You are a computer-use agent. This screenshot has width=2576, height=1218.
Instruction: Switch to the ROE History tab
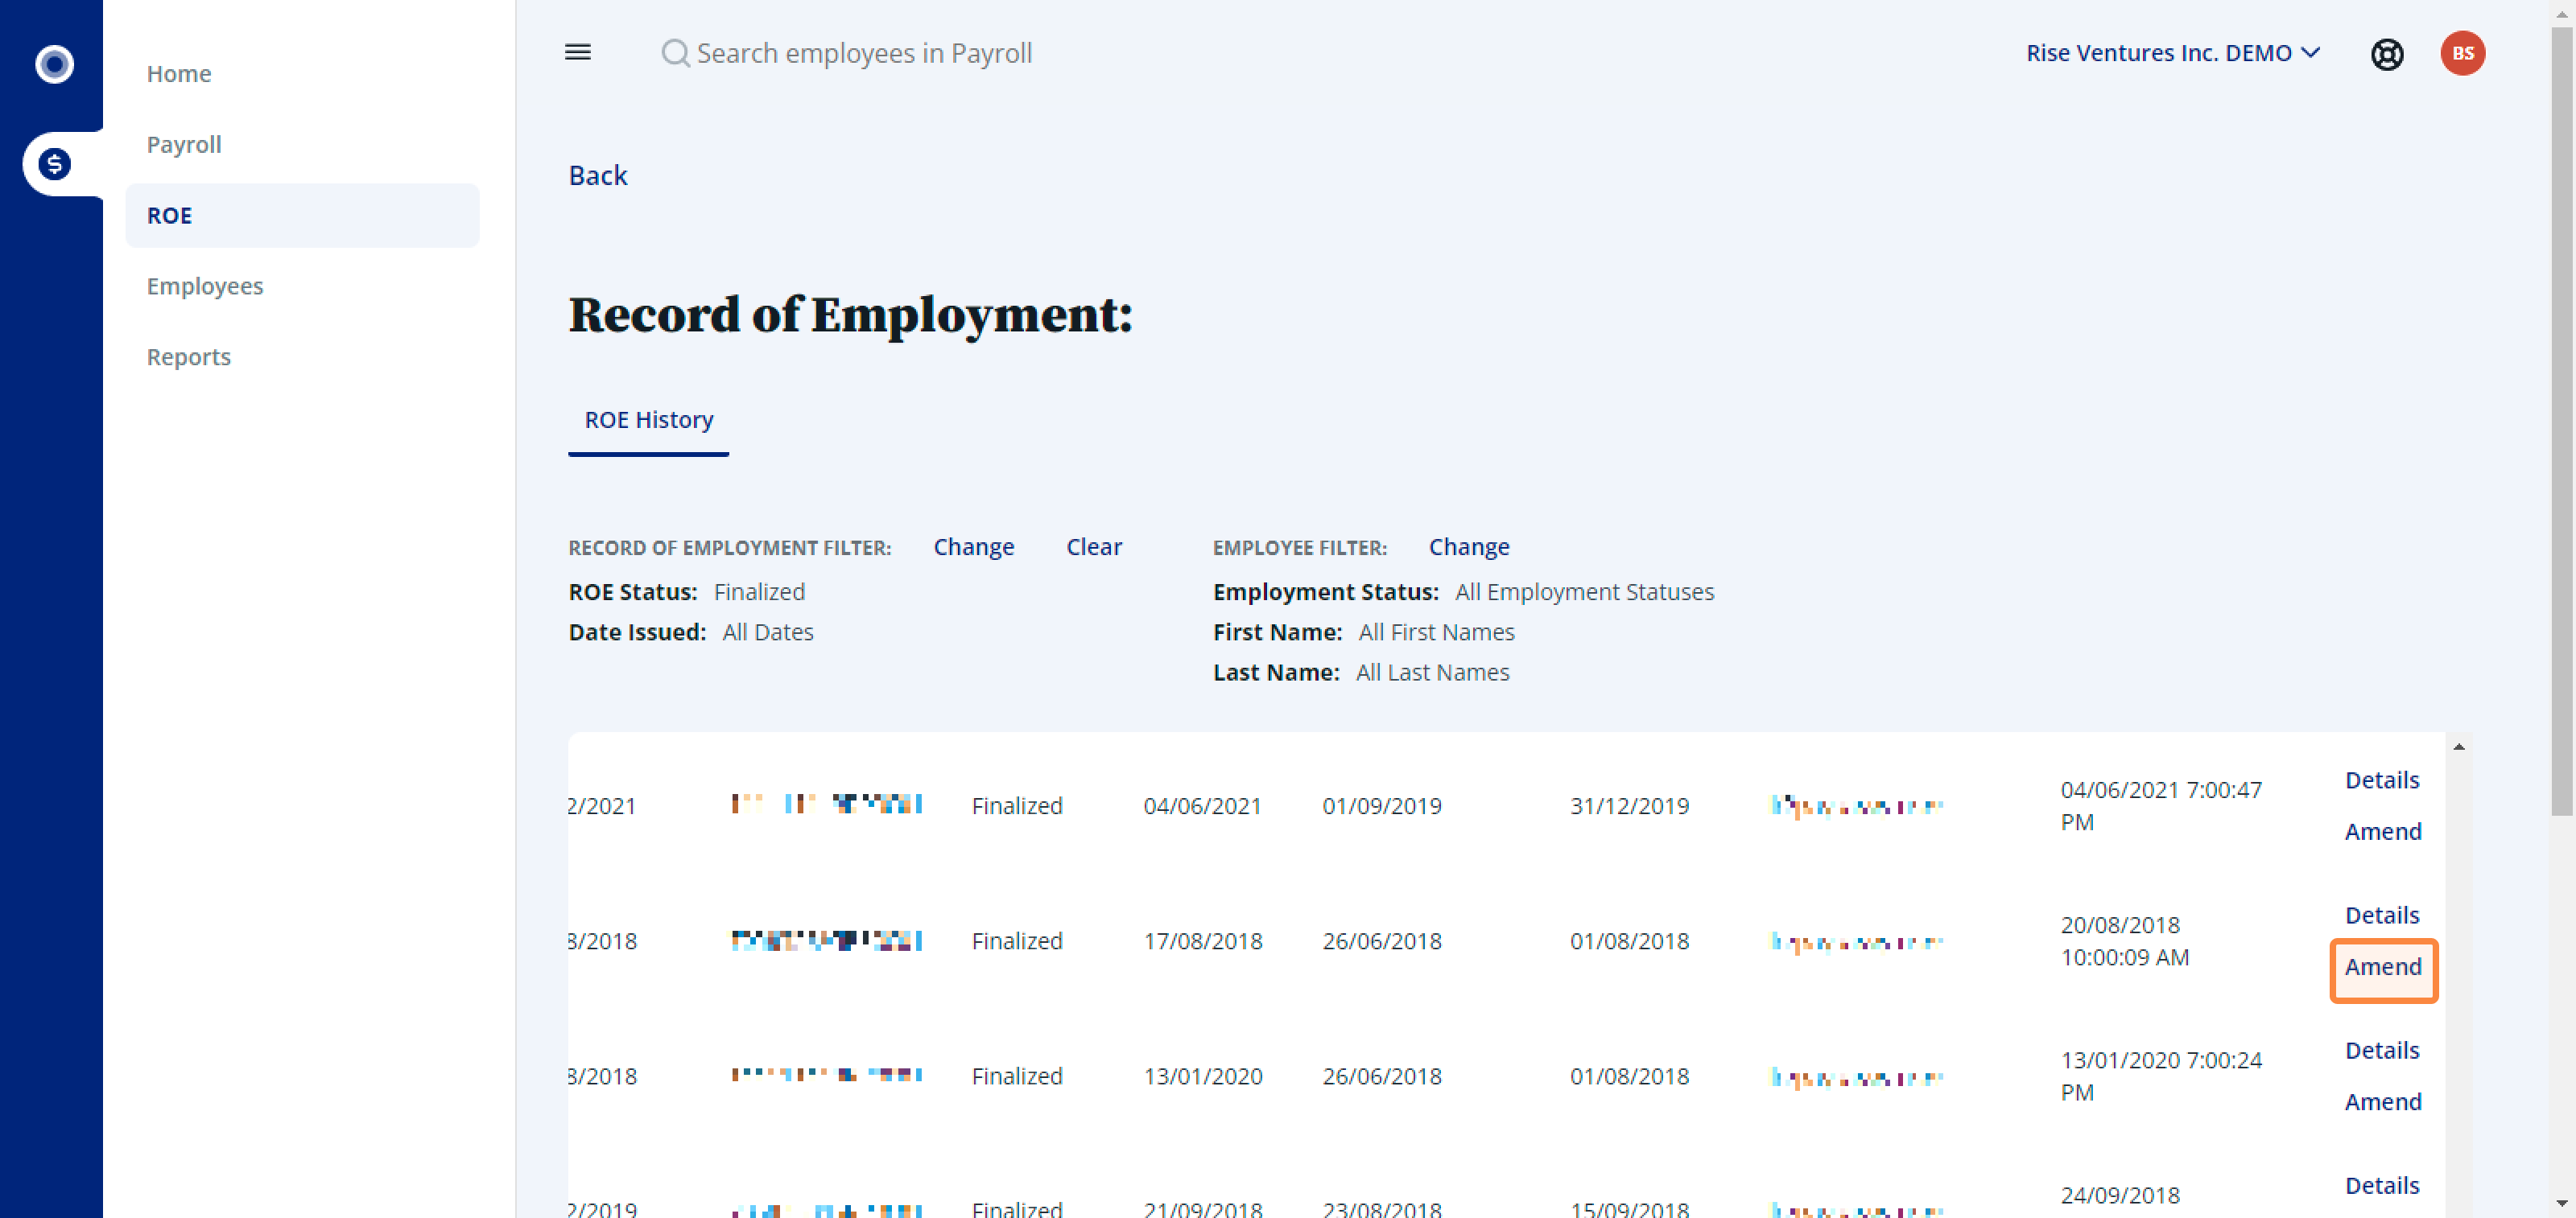tap(649, 421)
